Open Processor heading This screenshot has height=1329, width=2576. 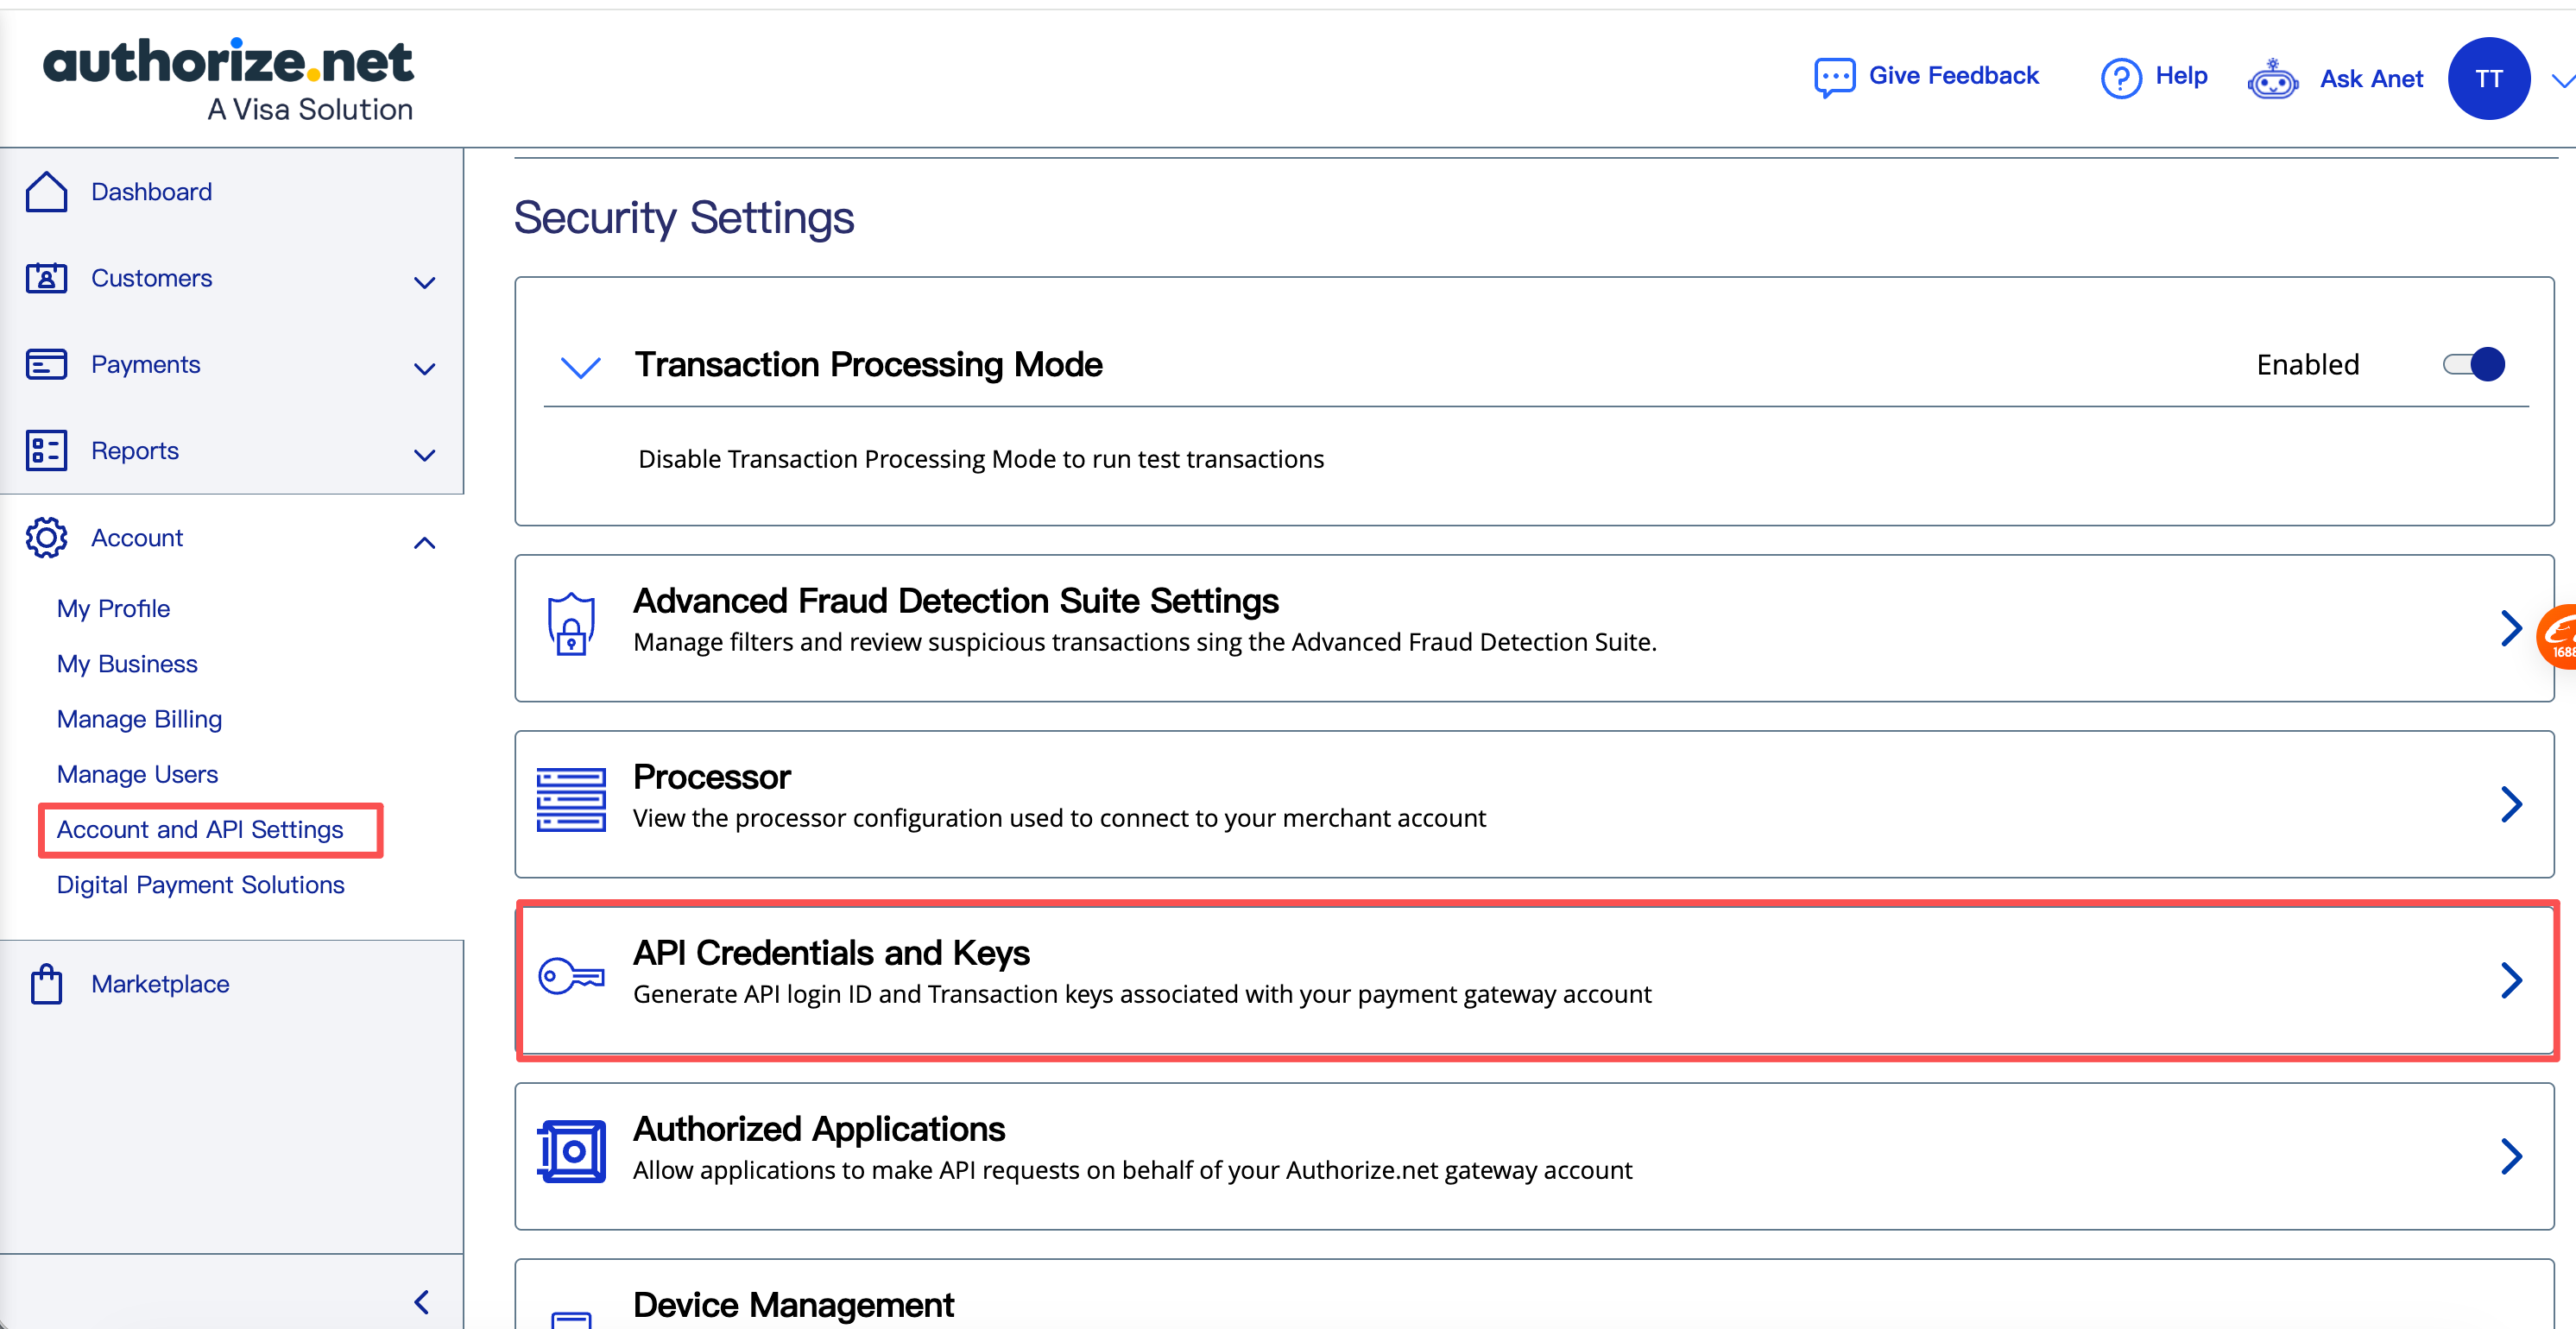[x=712, y=777]
